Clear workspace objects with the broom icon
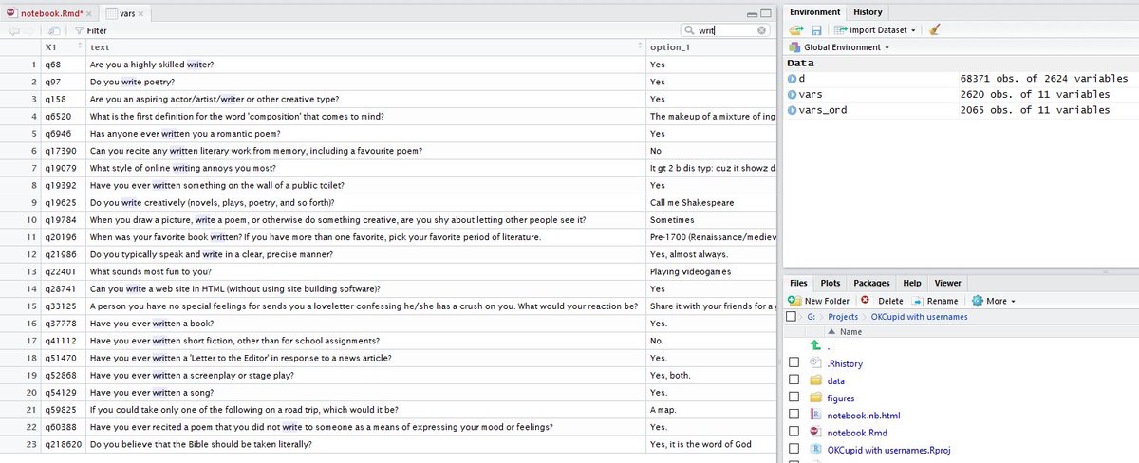Image resolution: width=1139 pixels, height=463 pixels. click(x=934, y=30)
